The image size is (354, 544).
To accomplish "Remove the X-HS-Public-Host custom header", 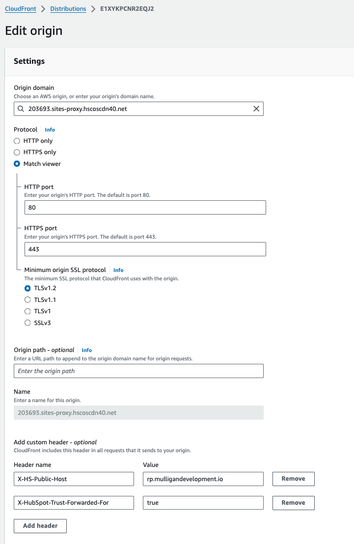I will click(293, 479).
